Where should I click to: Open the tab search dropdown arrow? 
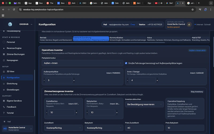(211, 3)
